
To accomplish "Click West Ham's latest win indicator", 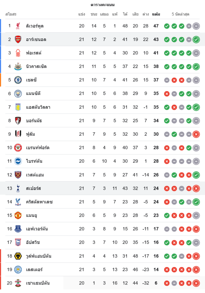I will click(196, 175).
